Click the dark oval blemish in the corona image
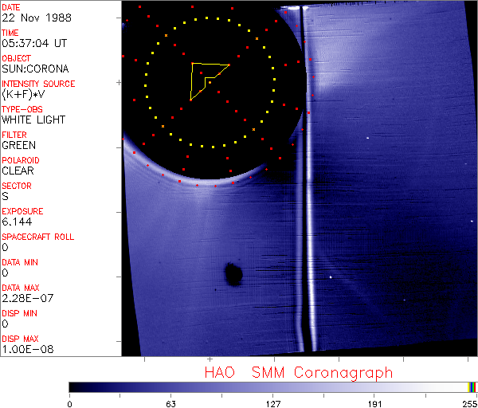This screenshot has width=478, height=408. click(x=233, y=274)
